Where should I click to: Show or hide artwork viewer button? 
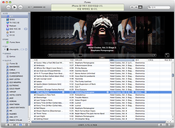click(x=26, y=125)
